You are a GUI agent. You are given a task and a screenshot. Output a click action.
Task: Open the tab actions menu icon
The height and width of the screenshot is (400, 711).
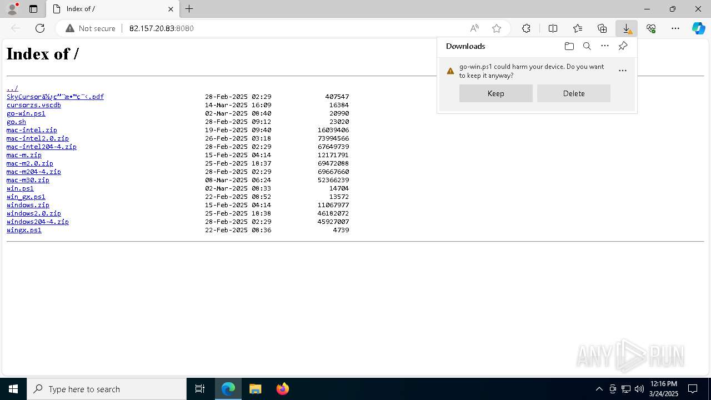(33, 9)
